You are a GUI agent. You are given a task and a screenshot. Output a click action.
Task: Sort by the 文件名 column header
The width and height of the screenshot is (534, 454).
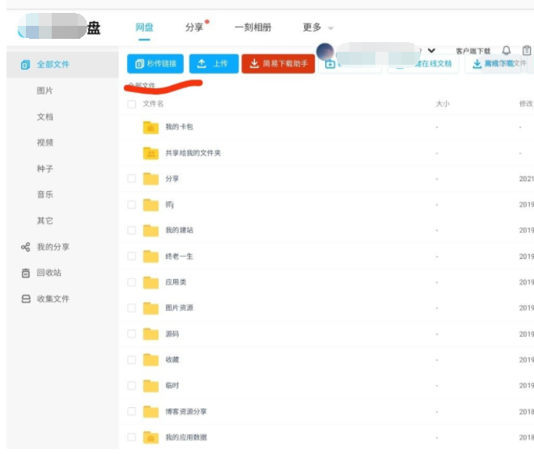coord(153,104)
